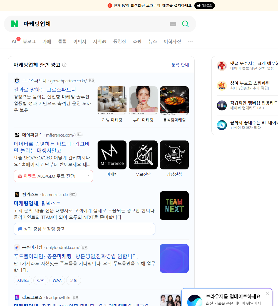Click the 공존마케팅 favicon icon
Viewport: 278px width, 306px height.
(x=17, y=247)
